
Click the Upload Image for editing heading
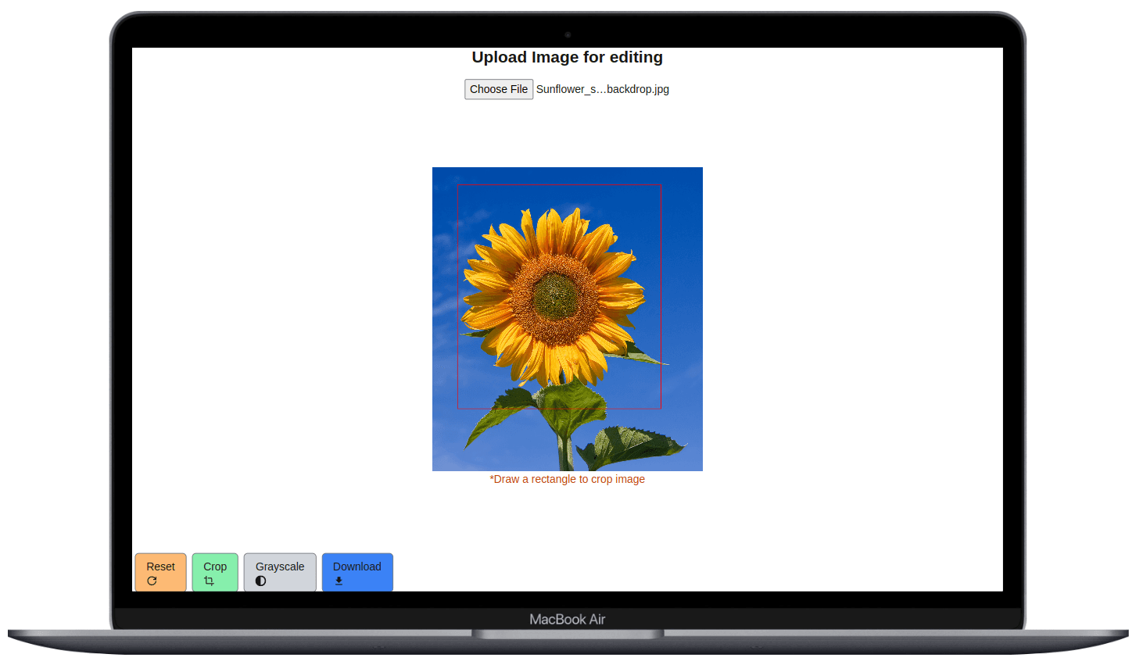pyautogui.click(x=567, y=57)
